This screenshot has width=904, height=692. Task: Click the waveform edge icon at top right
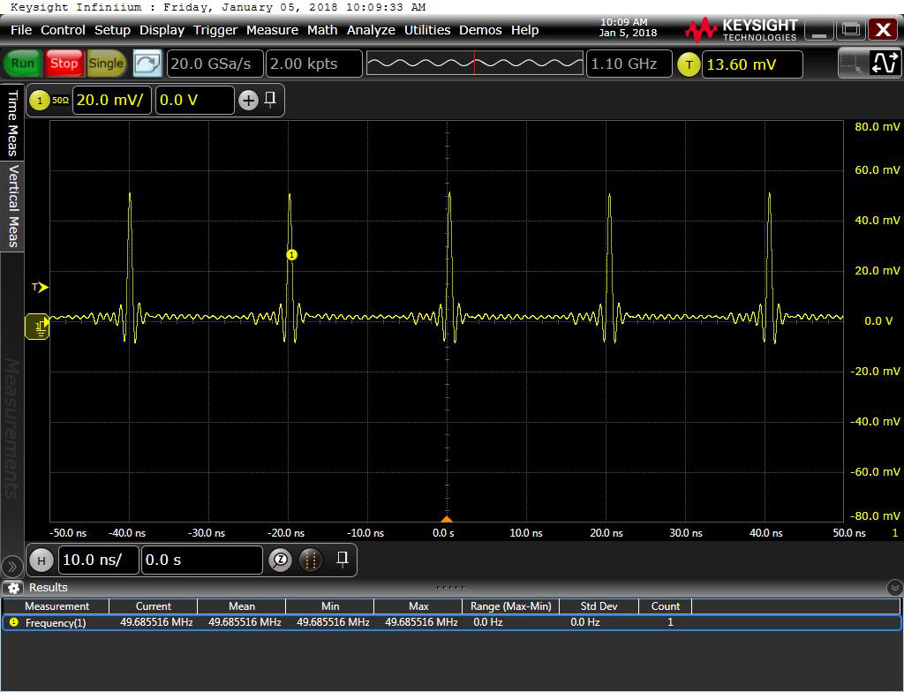click(884, 64)
